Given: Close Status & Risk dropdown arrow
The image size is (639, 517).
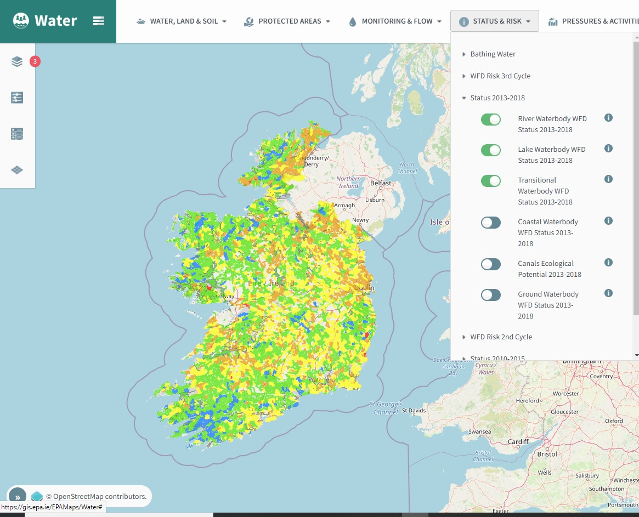Looking at the screenshot, I should [528, 21].
